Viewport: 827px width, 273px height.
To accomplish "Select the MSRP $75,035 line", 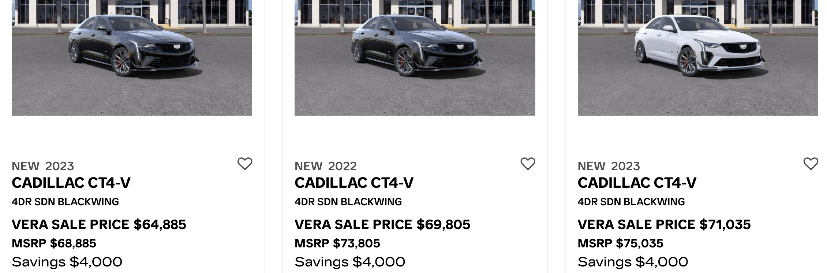I will [620, 243].
